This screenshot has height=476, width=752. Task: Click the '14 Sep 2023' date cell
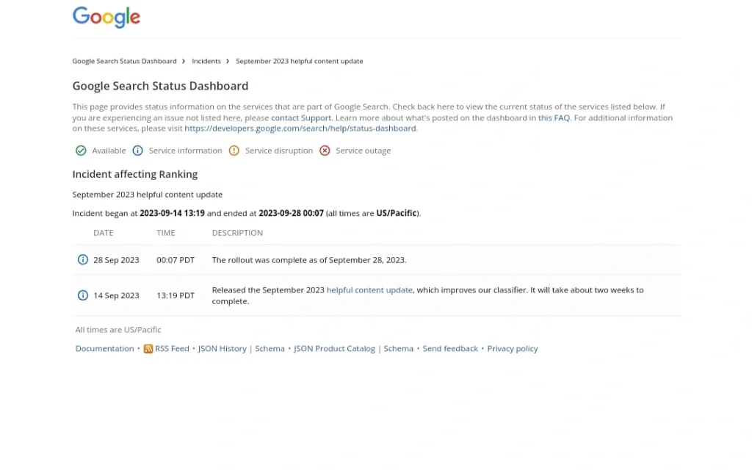pyautogui.click(x=116, y=295)
